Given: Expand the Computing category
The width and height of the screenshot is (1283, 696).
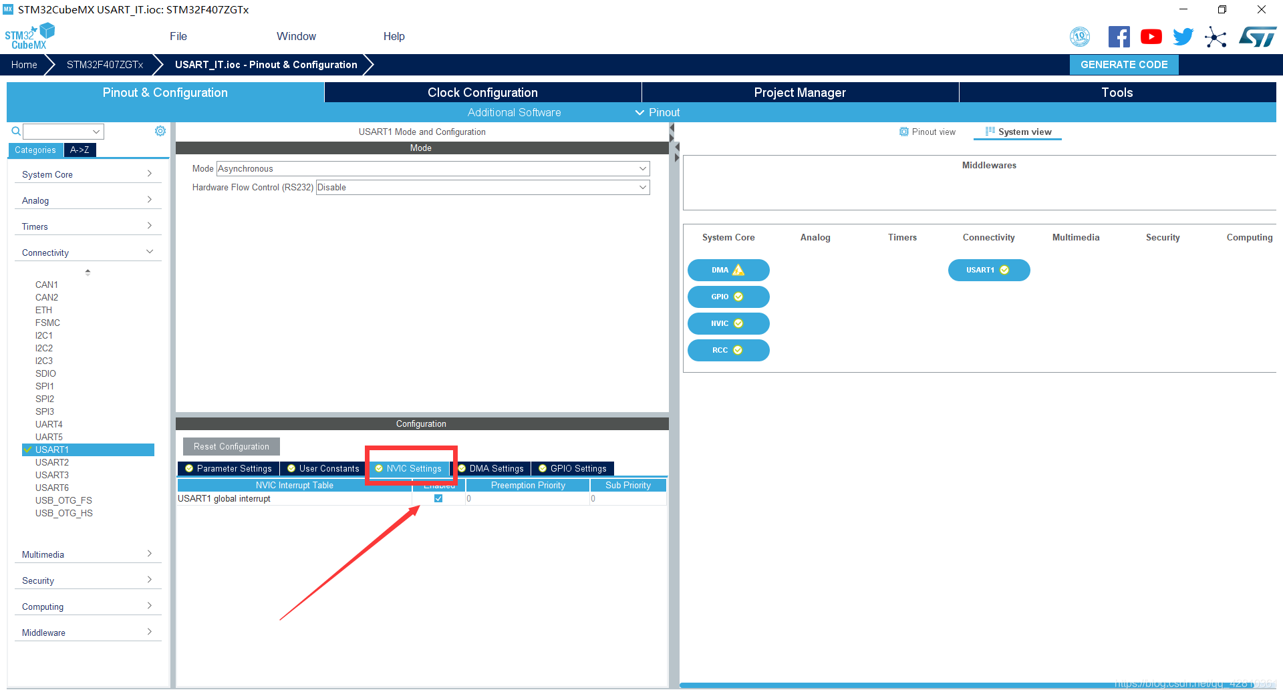Looking at the screenshot, I should point(88,606).
